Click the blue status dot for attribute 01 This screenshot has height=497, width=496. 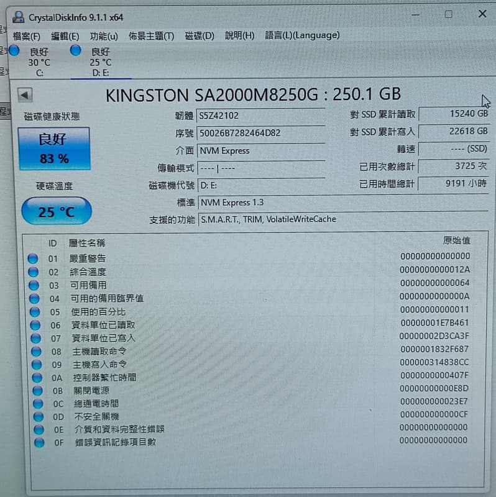(x=33, y=258)
